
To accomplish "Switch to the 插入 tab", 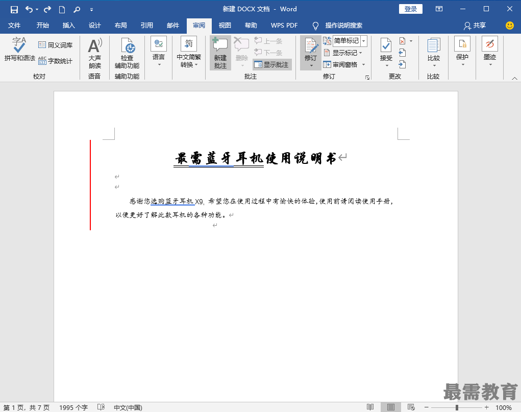I will click(69, 26).
